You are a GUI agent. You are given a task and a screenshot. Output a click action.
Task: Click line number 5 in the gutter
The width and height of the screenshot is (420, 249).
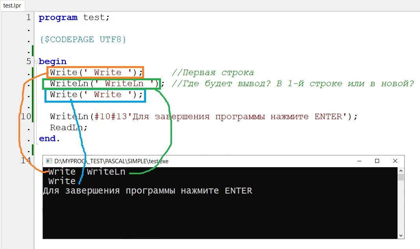point(28,61)
